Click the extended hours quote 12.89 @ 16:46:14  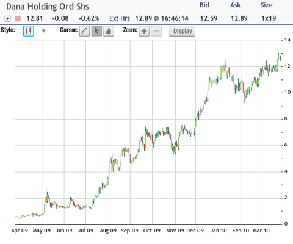(x=162, y=18)
